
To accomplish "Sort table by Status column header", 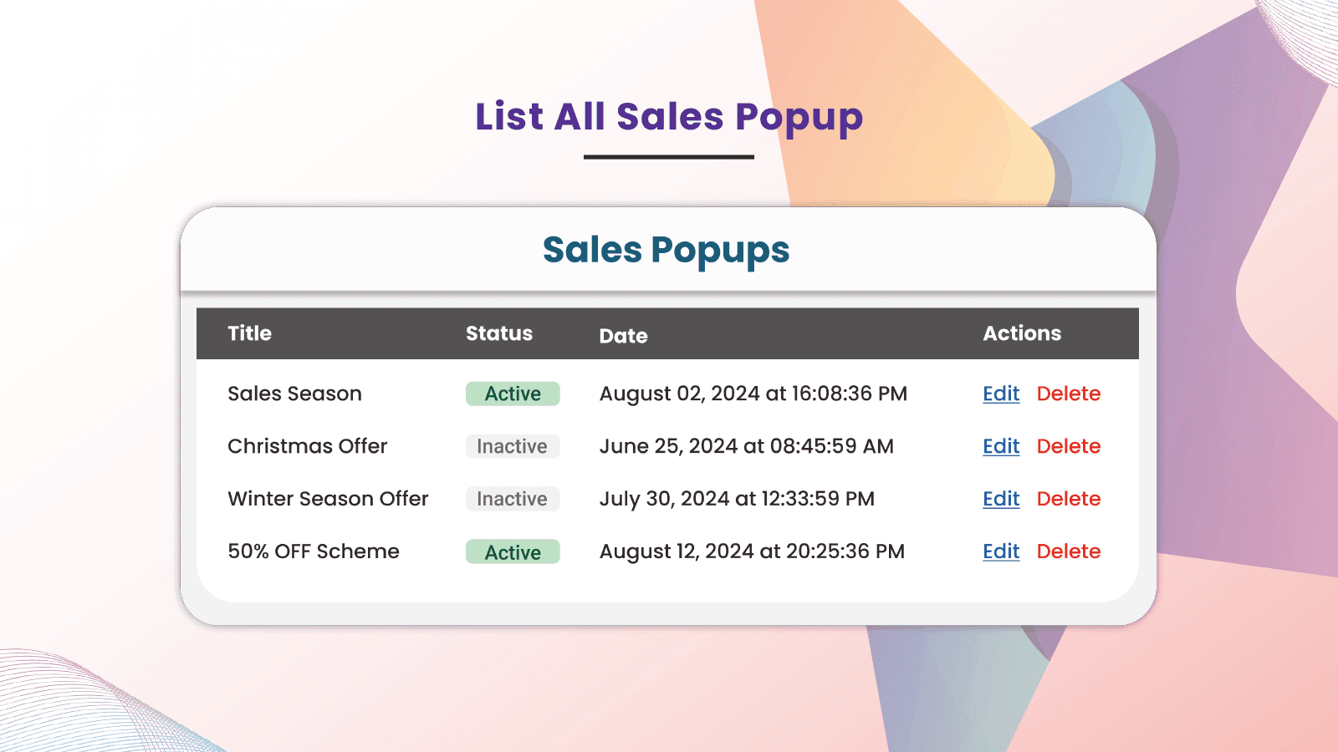I will [x=498, y=333].
